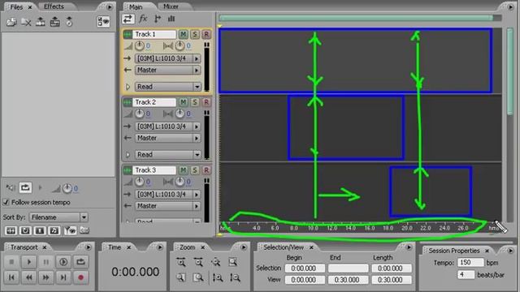Switch to the Mixer tab

click(171, 6)
